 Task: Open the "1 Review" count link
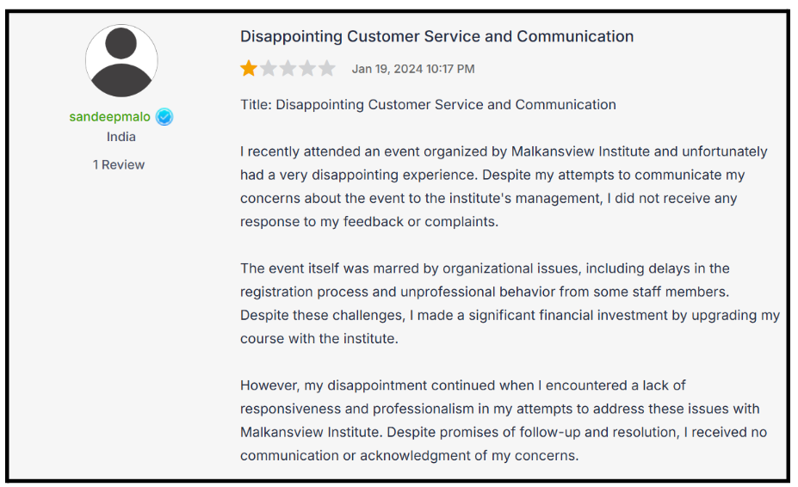(x=119, y=164)
